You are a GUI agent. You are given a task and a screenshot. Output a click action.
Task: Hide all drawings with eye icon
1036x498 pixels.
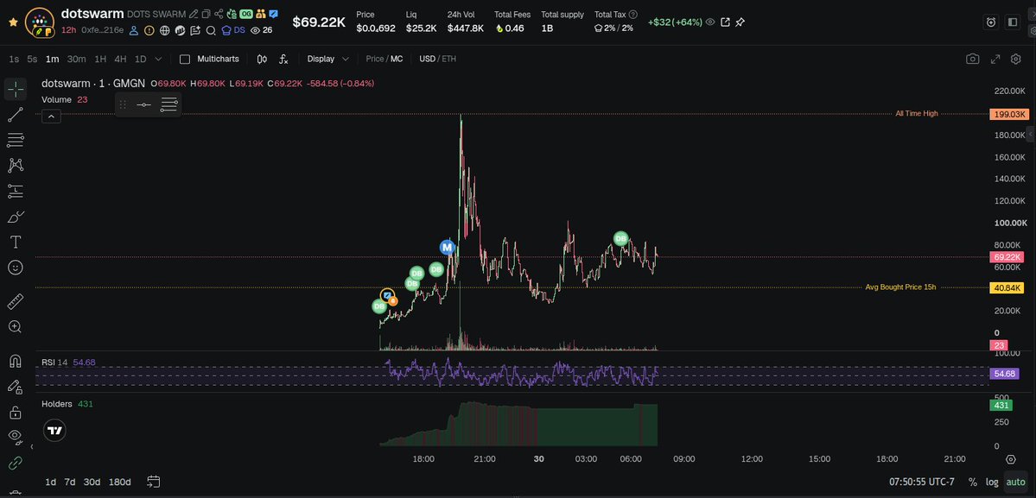(16, 438)
